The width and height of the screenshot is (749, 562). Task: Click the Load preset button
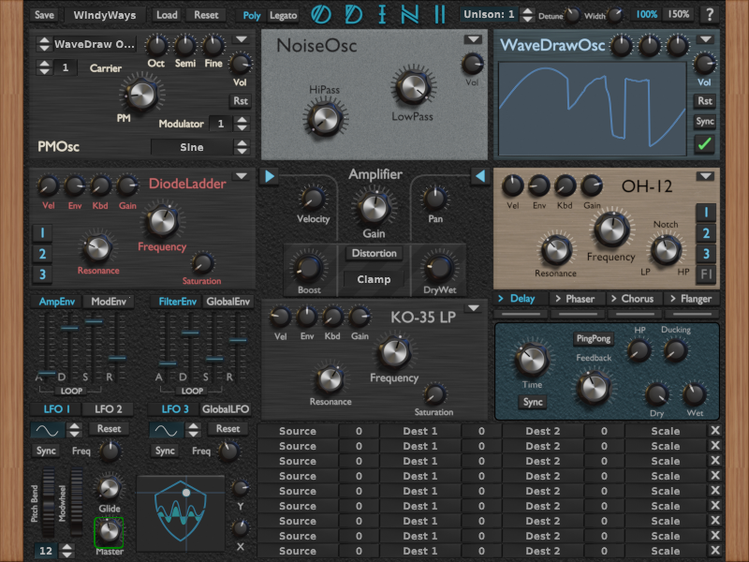coord(167,15)
